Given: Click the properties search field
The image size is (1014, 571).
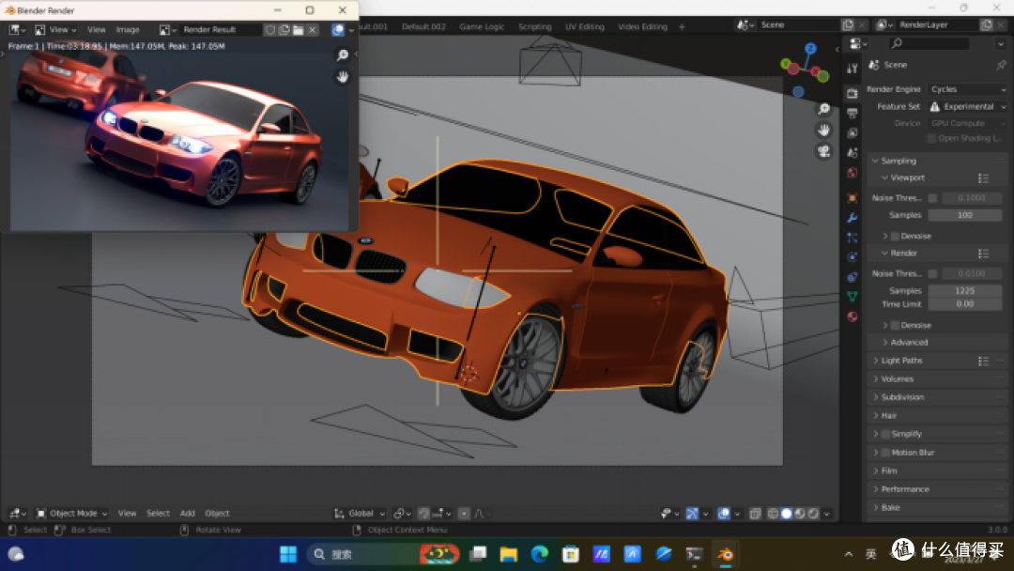Looking at the screenshot, I should click(929, 43).
